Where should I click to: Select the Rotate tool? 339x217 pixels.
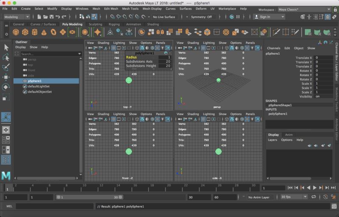(x=6, y=87)
